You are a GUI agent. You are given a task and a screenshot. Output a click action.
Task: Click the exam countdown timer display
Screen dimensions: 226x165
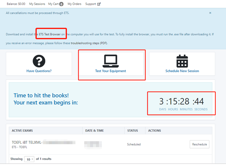(x=182, y=104)
